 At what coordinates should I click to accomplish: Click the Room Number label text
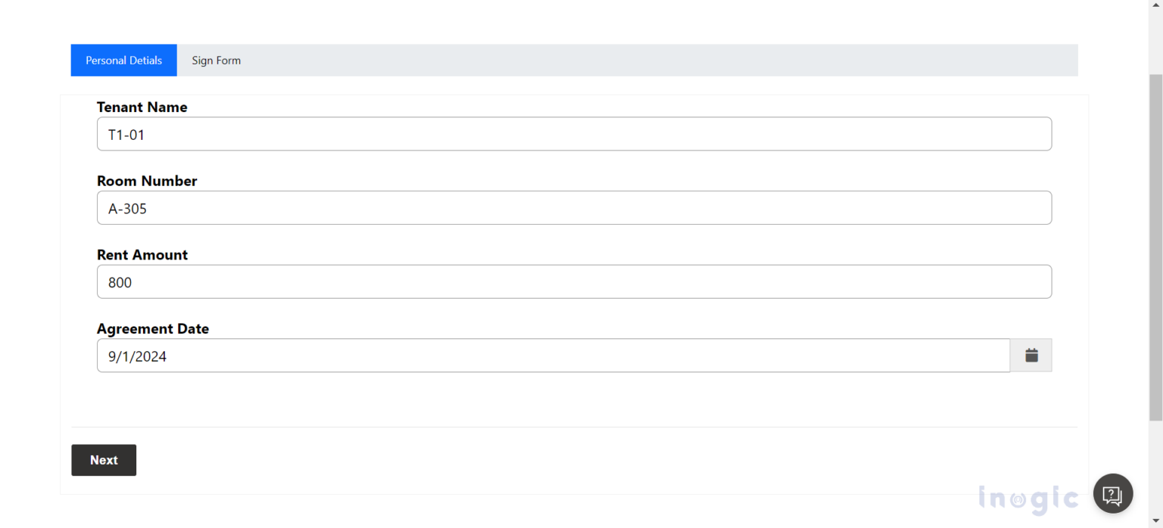point(147,181)
